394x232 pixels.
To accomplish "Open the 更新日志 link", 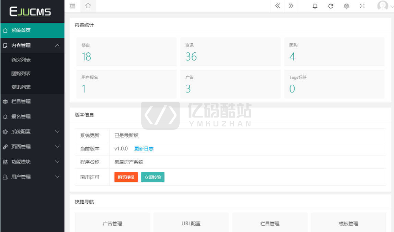I will click(x=144, y=149).
